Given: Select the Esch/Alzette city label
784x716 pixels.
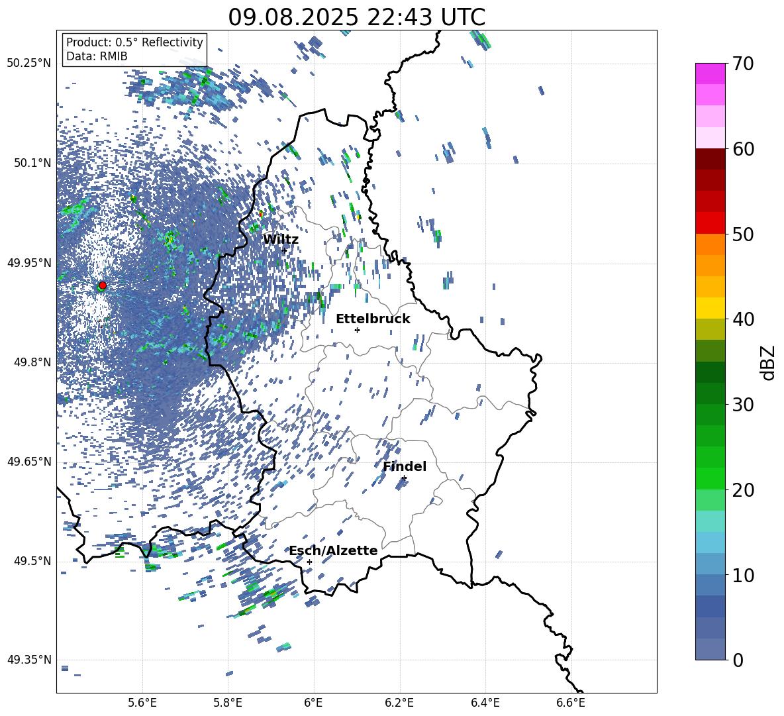Looking at the screenshot, I should point(333,551).
